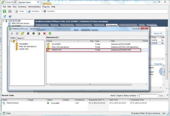The image size is (170, 116).
Task: Switch to the Resource Allocation tab
Action: click(84, 25)
